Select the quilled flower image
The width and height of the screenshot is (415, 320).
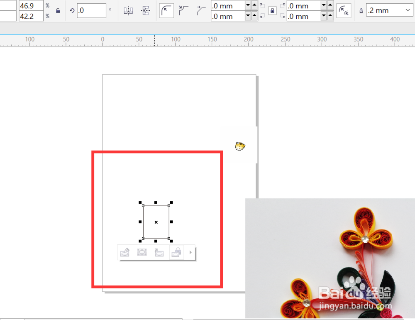(330, 258)
